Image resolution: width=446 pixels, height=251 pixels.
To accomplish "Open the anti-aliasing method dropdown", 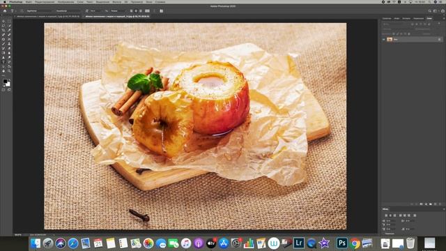I will 118,11.
